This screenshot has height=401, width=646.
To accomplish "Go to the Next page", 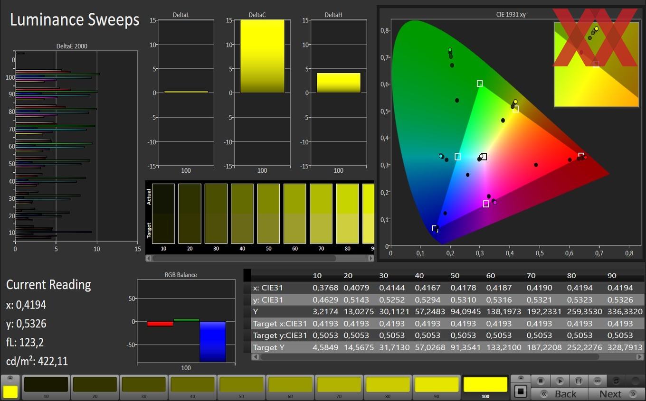I will point(616,394).
